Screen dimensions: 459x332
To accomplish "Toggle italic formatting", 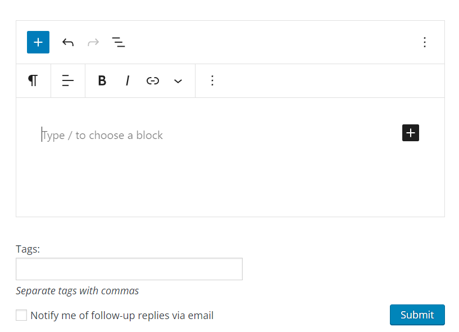I will click(127, 80).
